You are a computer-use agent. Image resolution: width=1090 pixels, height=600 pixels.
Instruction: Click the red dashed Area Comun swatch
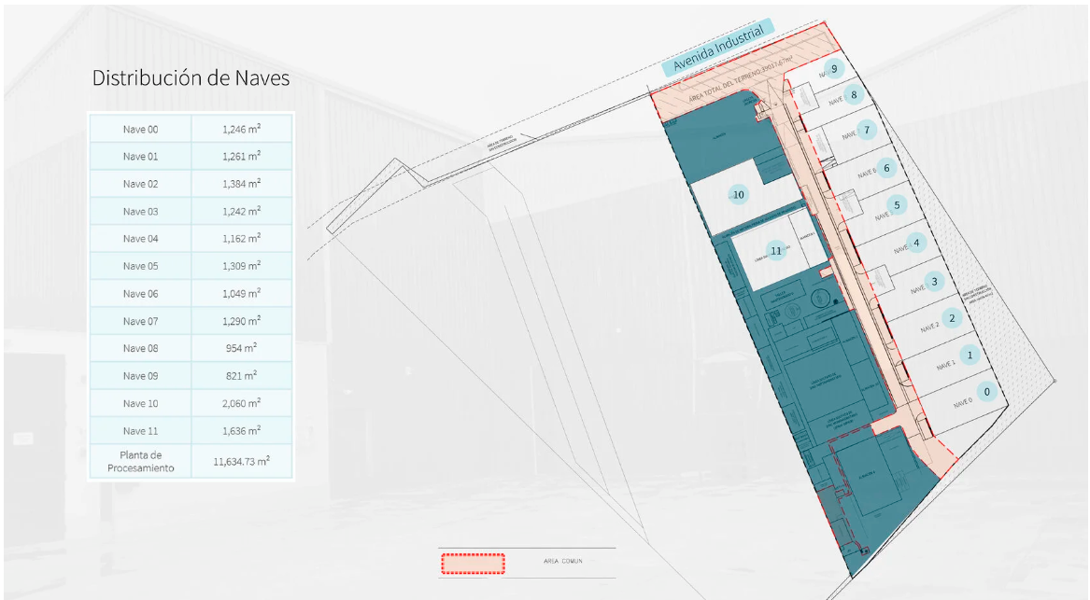point(473,564)
